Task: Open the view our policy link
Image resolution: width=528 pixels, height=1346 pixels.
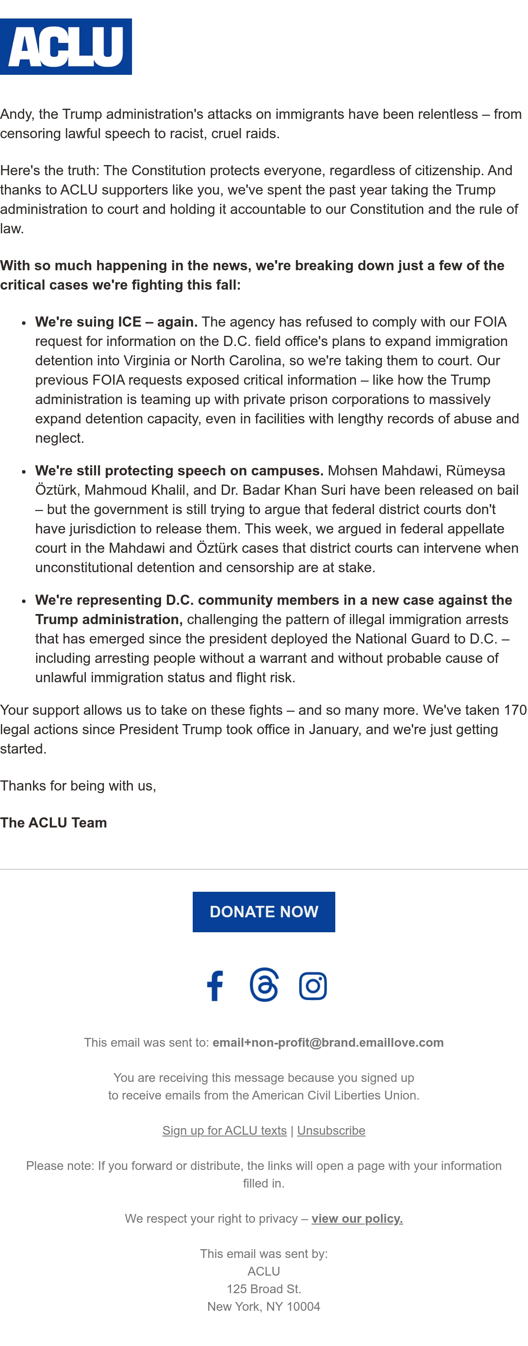Action: pos(357,1218)
